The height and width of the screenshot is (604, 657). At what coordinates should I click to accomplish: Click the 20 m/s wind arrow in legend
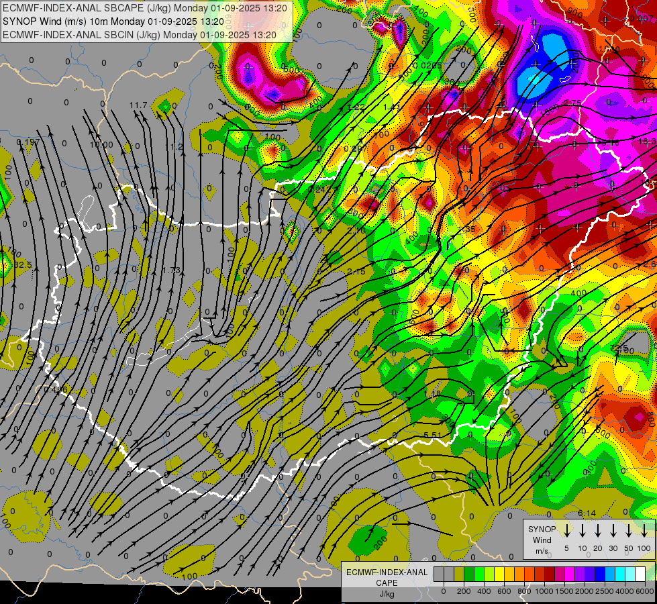click(x=597, y=530)
